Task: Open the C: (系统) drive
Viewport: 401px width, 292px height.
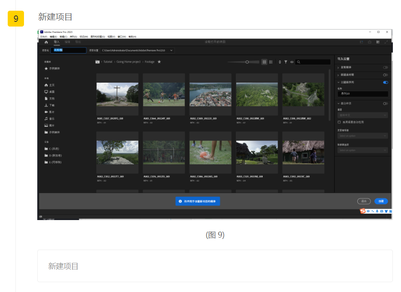Action: [52, 149]
